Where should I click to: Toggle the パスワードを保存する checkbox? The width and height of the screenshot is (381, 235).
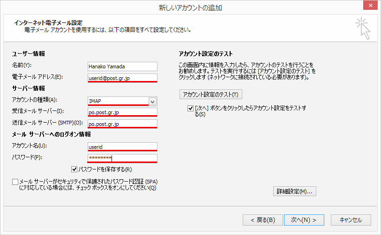click(x=75, y=169)
